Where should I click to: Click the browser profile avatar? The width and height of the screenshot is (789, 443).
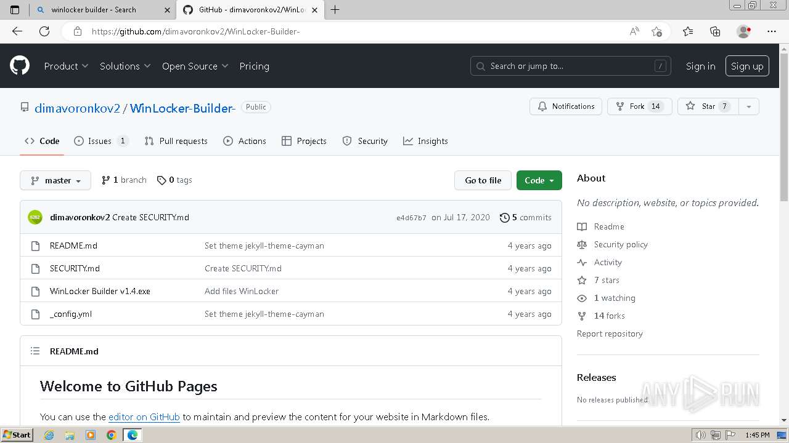tap(743, 31)
